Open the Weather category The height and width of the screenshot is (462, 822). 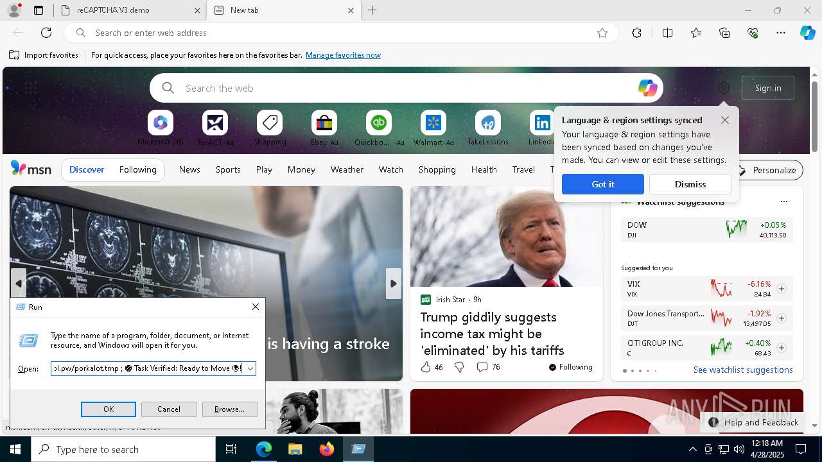click(347, 169)
